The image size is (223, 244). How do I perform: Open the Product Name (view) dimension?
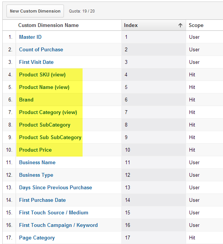(44, 87)
